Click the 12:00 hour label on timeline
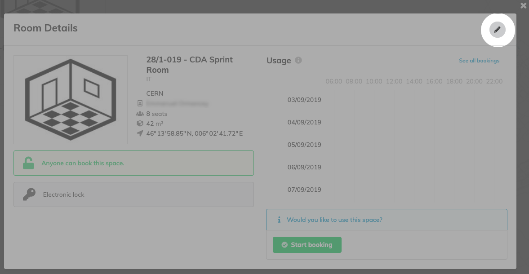The image size is (529, 274). coord(394,81)
